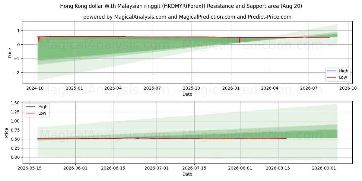The width and height of the screenshot is (362, 181).
Task: Click the 2025-01 x-axis label
Action: point(74,88)
